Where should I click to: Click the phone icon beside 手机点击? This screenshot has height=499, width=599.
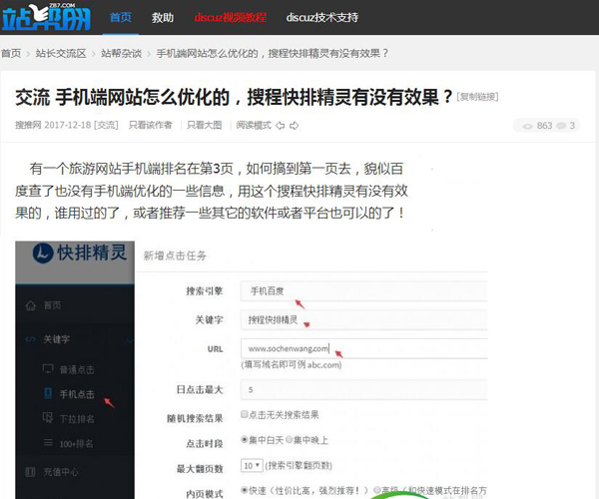coord(48,393)
